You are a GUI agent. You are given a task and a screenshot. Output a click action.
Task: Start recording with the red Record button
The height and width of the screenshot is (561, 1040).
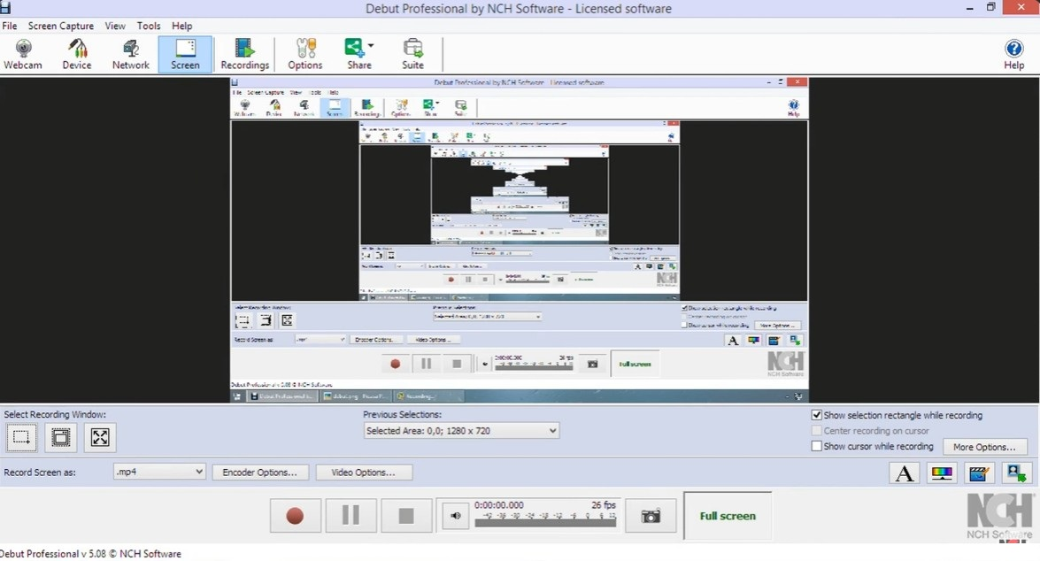coord(295,516)
